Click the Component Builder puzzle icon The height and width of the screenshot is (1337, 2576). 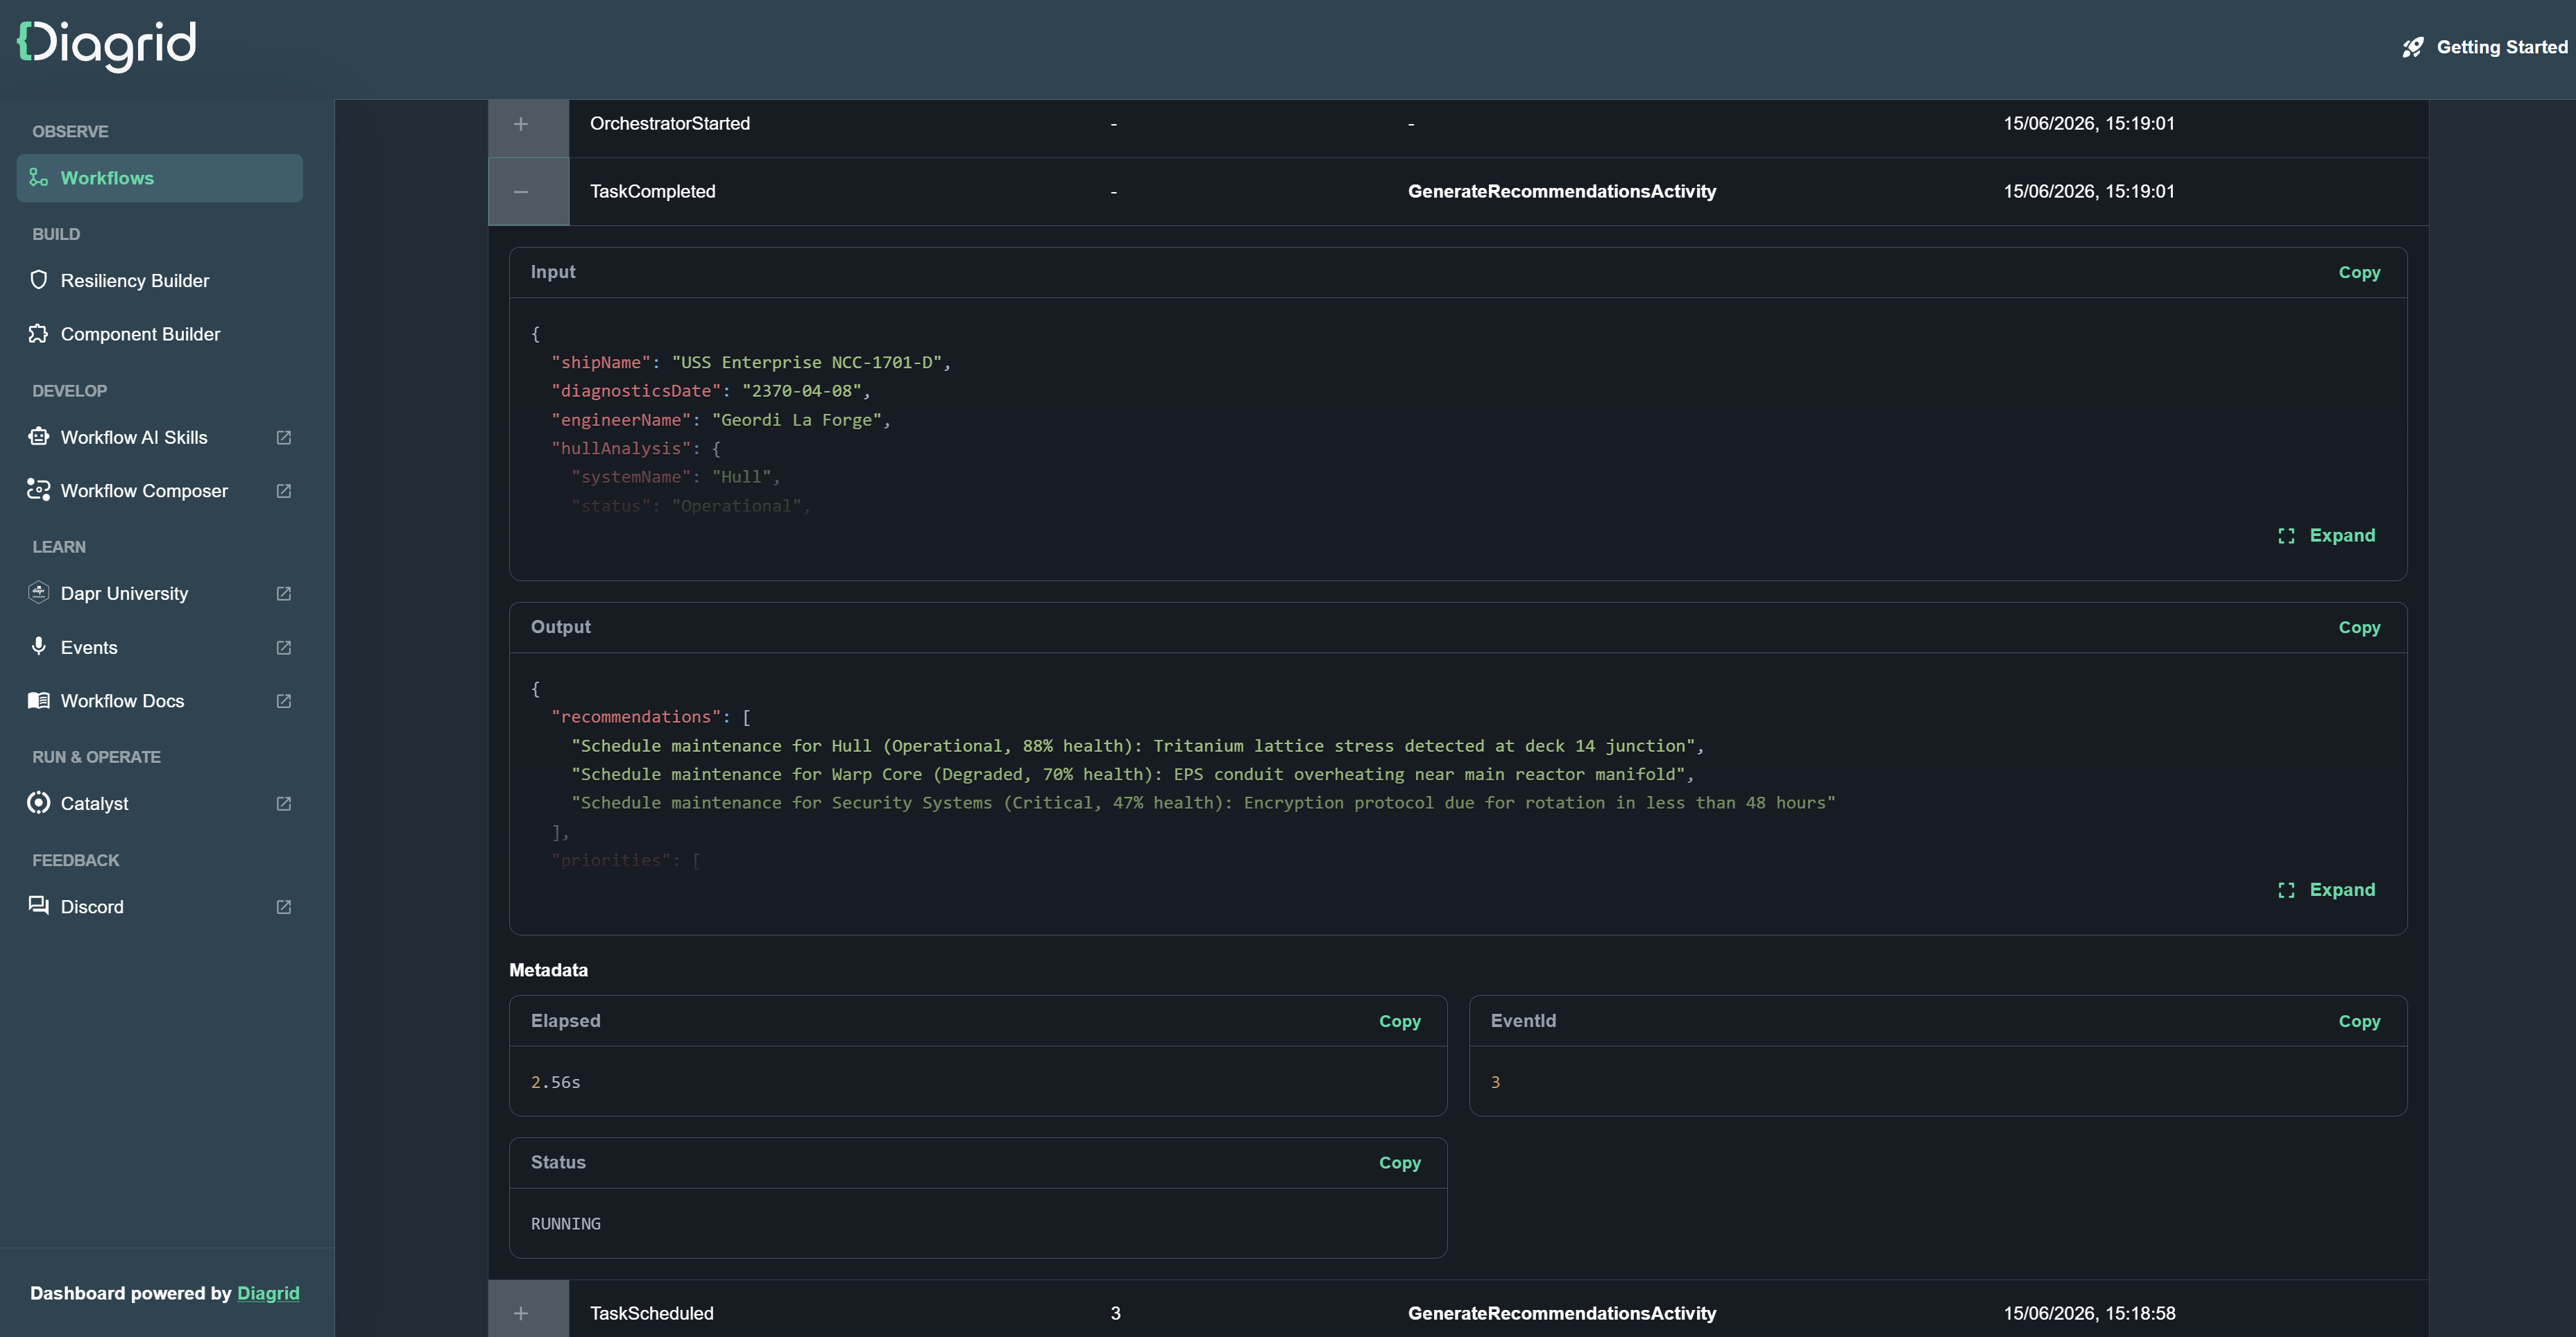pyautogui.click(x=38, y=334)
